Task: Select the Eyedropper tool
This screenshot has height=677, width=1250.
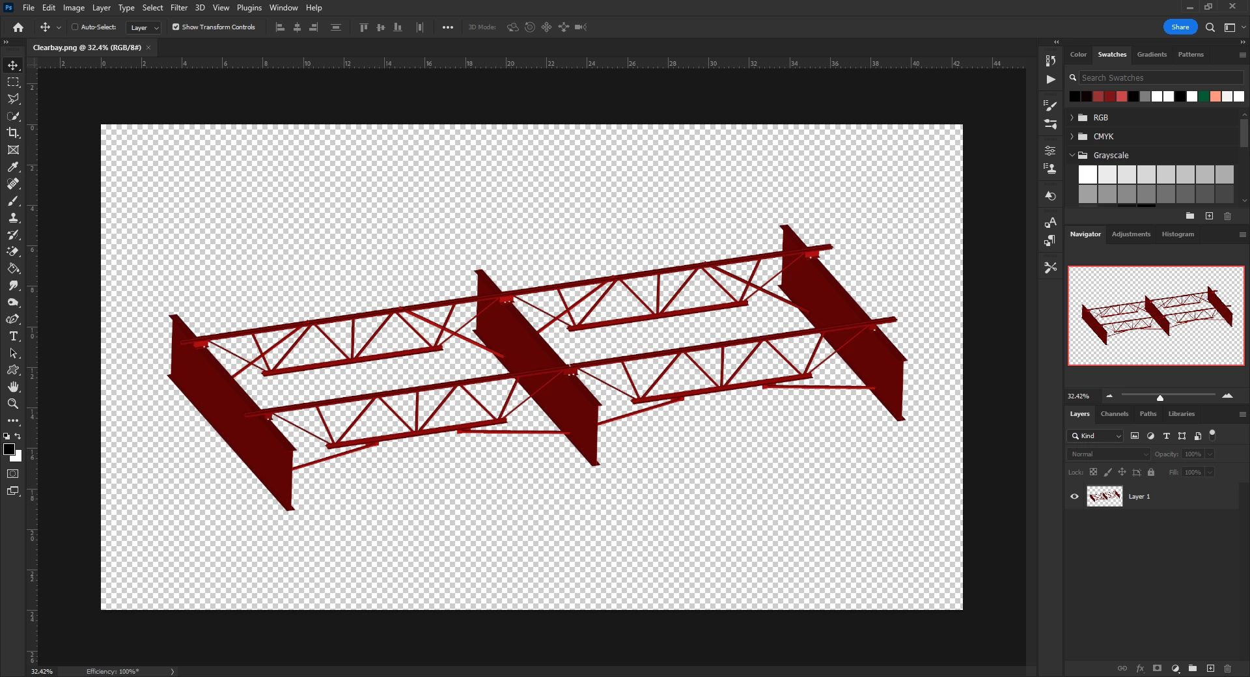Action: coord(13,167)
